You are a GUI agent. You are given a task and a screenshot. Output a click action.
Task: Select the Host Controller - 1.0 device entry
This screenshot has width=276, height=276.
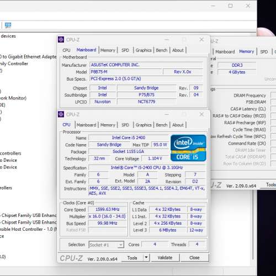[x=28, y=229]
